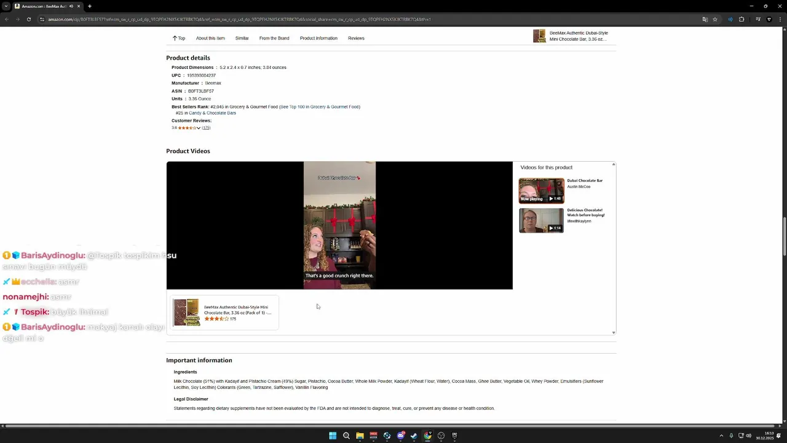
Task: Open BeeMax Mini Chocolate Bar card title
Action: click(237, 309)
